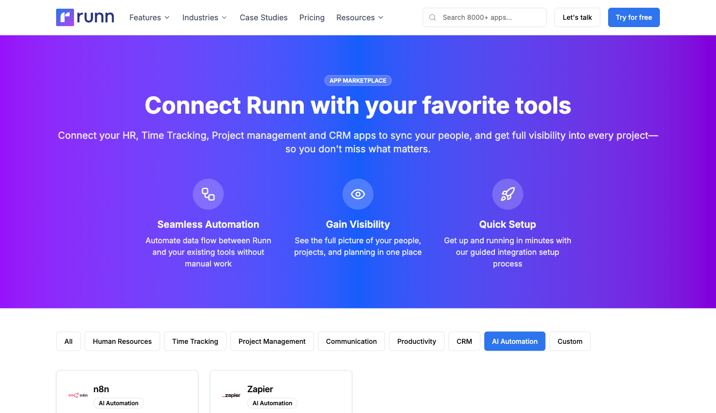Click the 'Seamless Automation' heading
This screenshot has height=413, width=716.
click(x=209, y=224)
